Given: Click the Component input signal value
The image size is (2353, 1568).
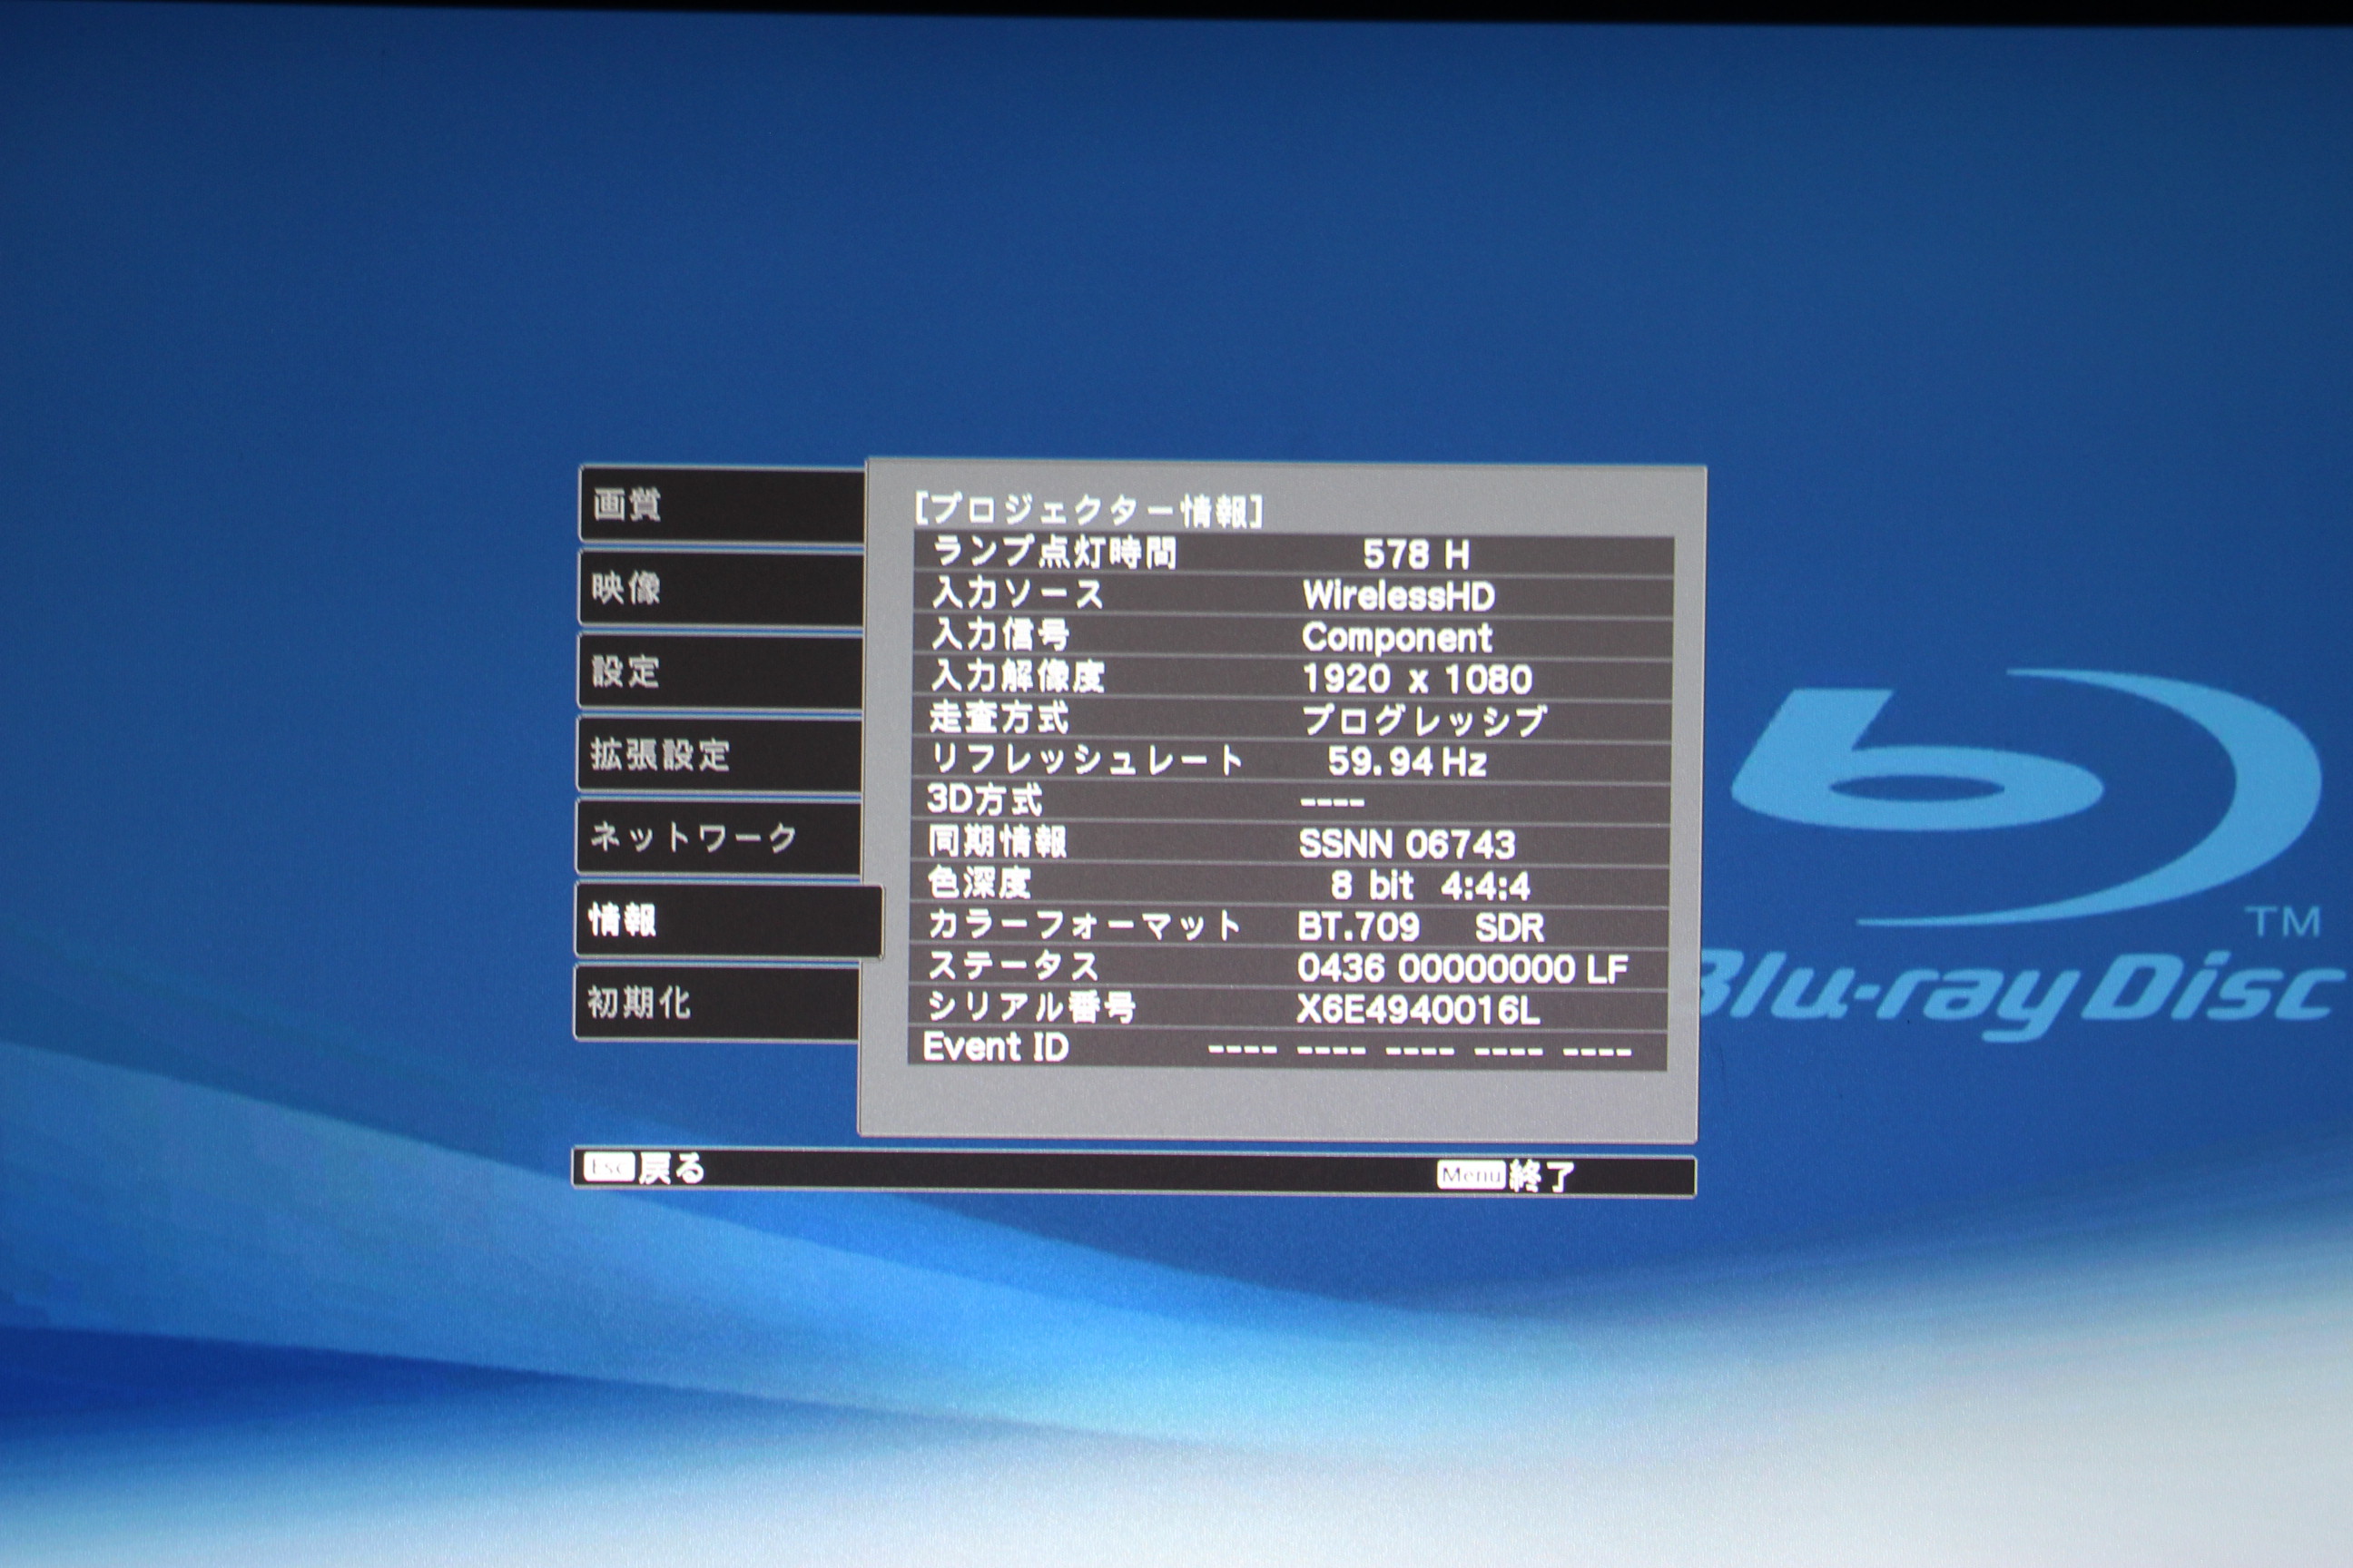Looking at the screenshot, I should point(1396,638).
